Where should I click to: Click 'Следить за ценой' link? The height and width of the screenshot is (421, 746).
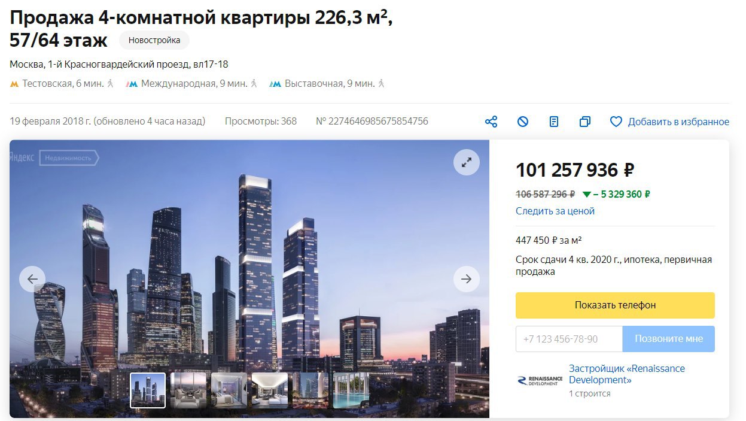(555, 211)
